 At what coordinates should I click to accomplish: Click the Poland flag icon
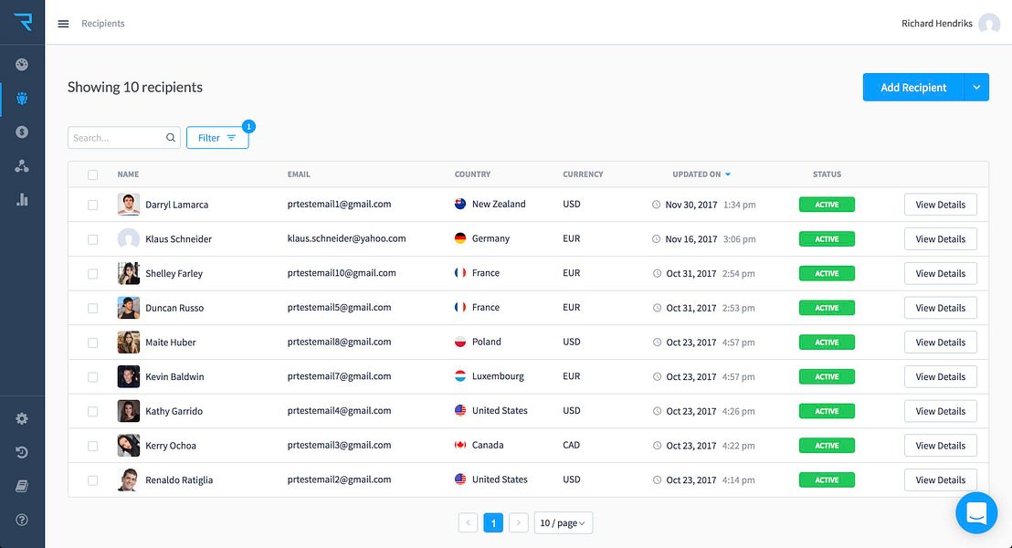coord(460,342)
